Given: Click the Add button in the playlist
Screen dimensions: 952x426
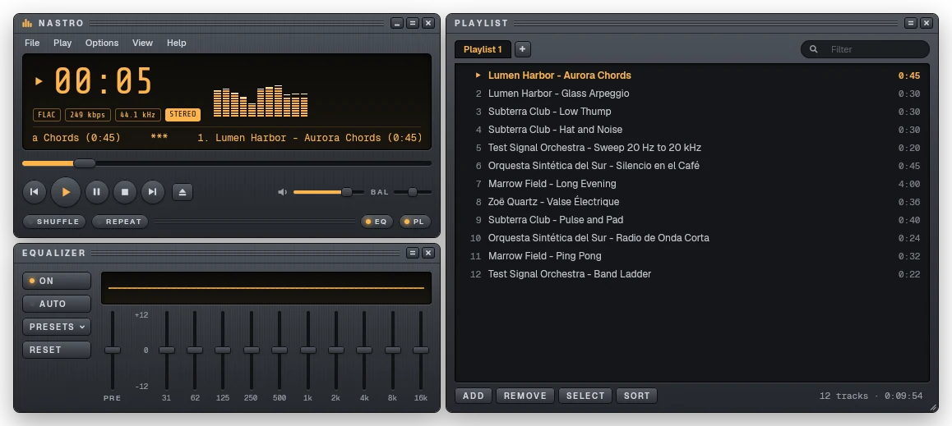Looking at the screenshot, I should [x=474, y=396].
